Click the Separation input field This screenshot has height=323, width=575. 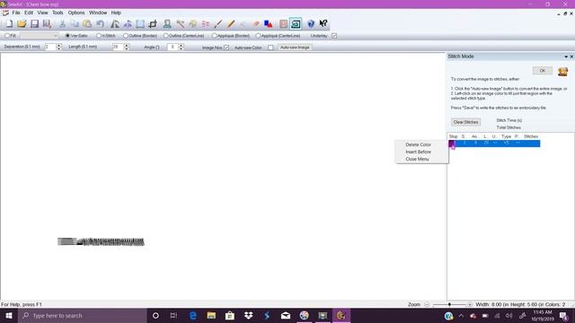tap(50, 47)
